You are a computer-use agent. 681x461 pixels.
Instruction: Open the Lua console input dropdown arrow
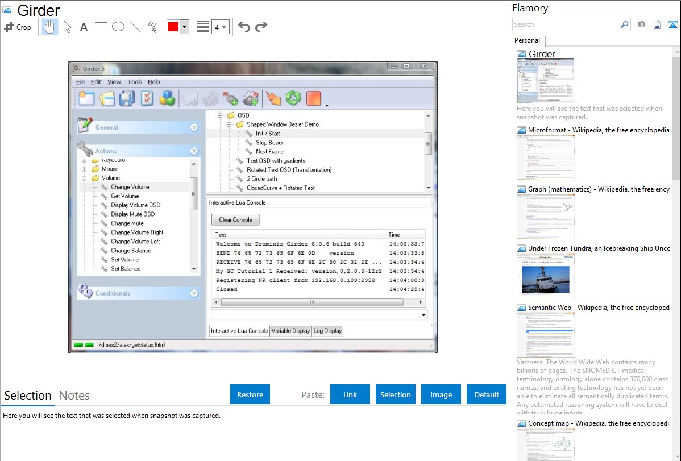(423, 315)
